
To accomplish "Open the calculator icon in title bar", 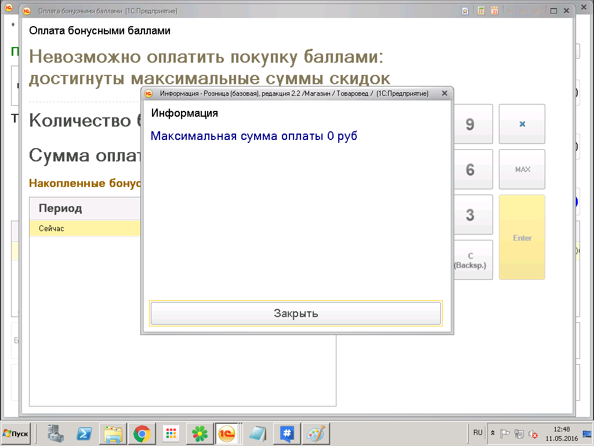I will [481, 11].
